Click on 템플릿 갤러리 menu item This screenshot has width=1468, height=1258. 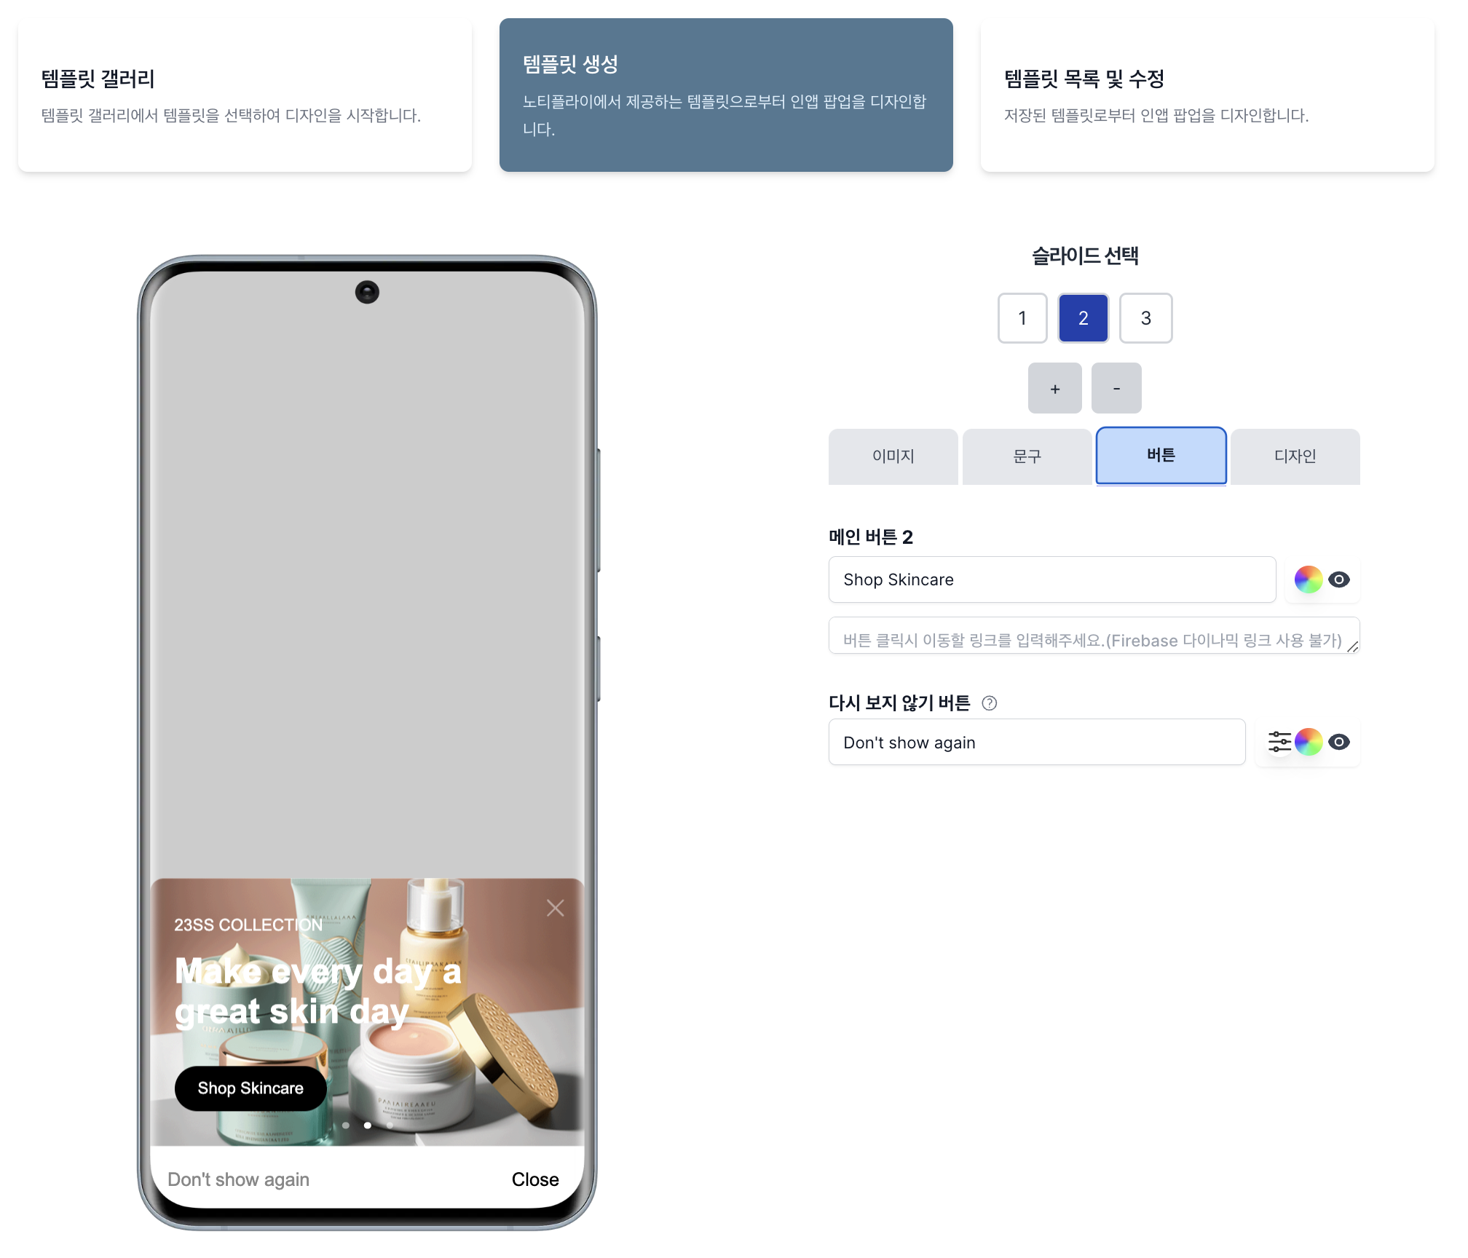[x=245, y=94]
